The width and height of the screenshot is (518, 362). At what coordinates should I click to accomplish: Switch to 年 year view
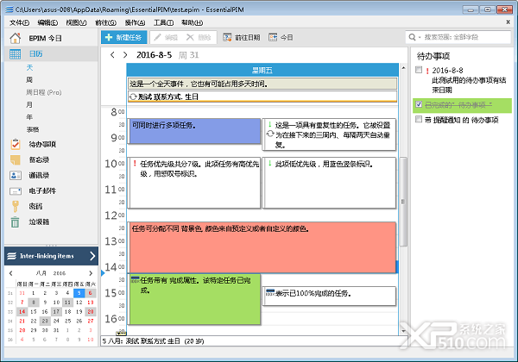pos(29,117)
